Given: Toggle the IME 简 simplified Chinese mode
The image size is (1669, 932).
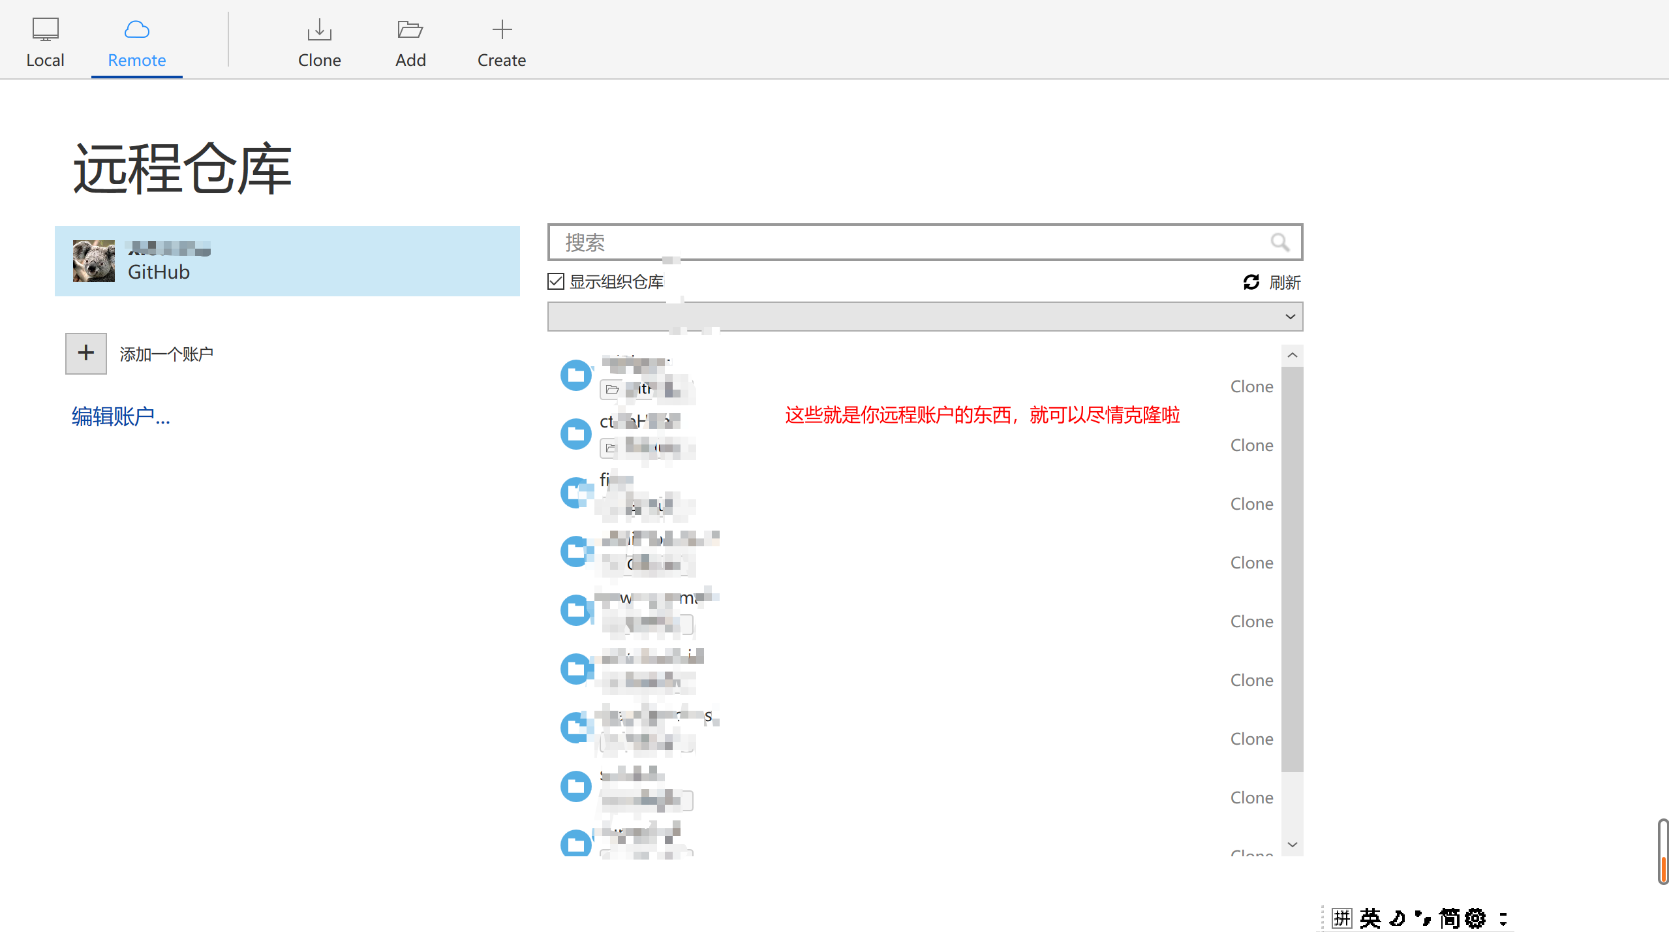Looking at the screenshot, I should click(x=1449, y=918).
